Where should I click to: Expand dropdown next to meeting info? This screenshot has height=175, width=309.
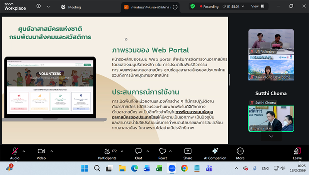(x=49, y=7)
